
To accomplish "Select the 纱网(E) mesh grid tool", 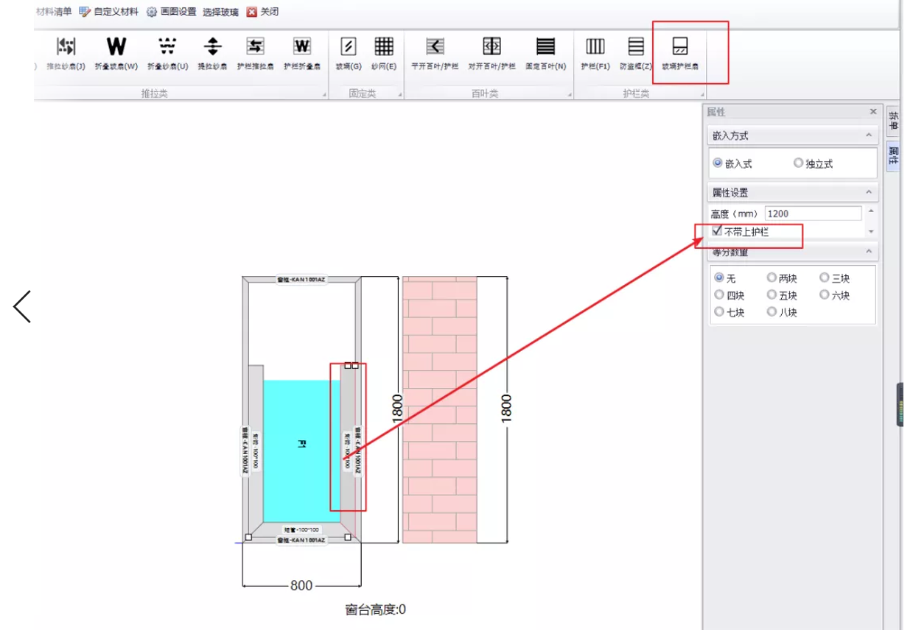I will click(x=383, y=52).
